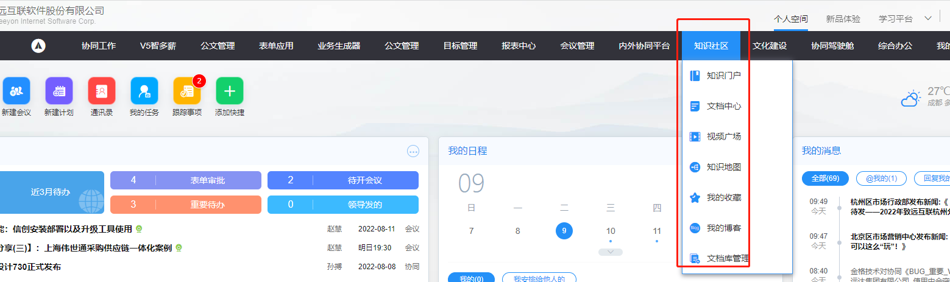
Task: Choose 视频广场 from the 知识社区 menu
Action: pos(723,136)
